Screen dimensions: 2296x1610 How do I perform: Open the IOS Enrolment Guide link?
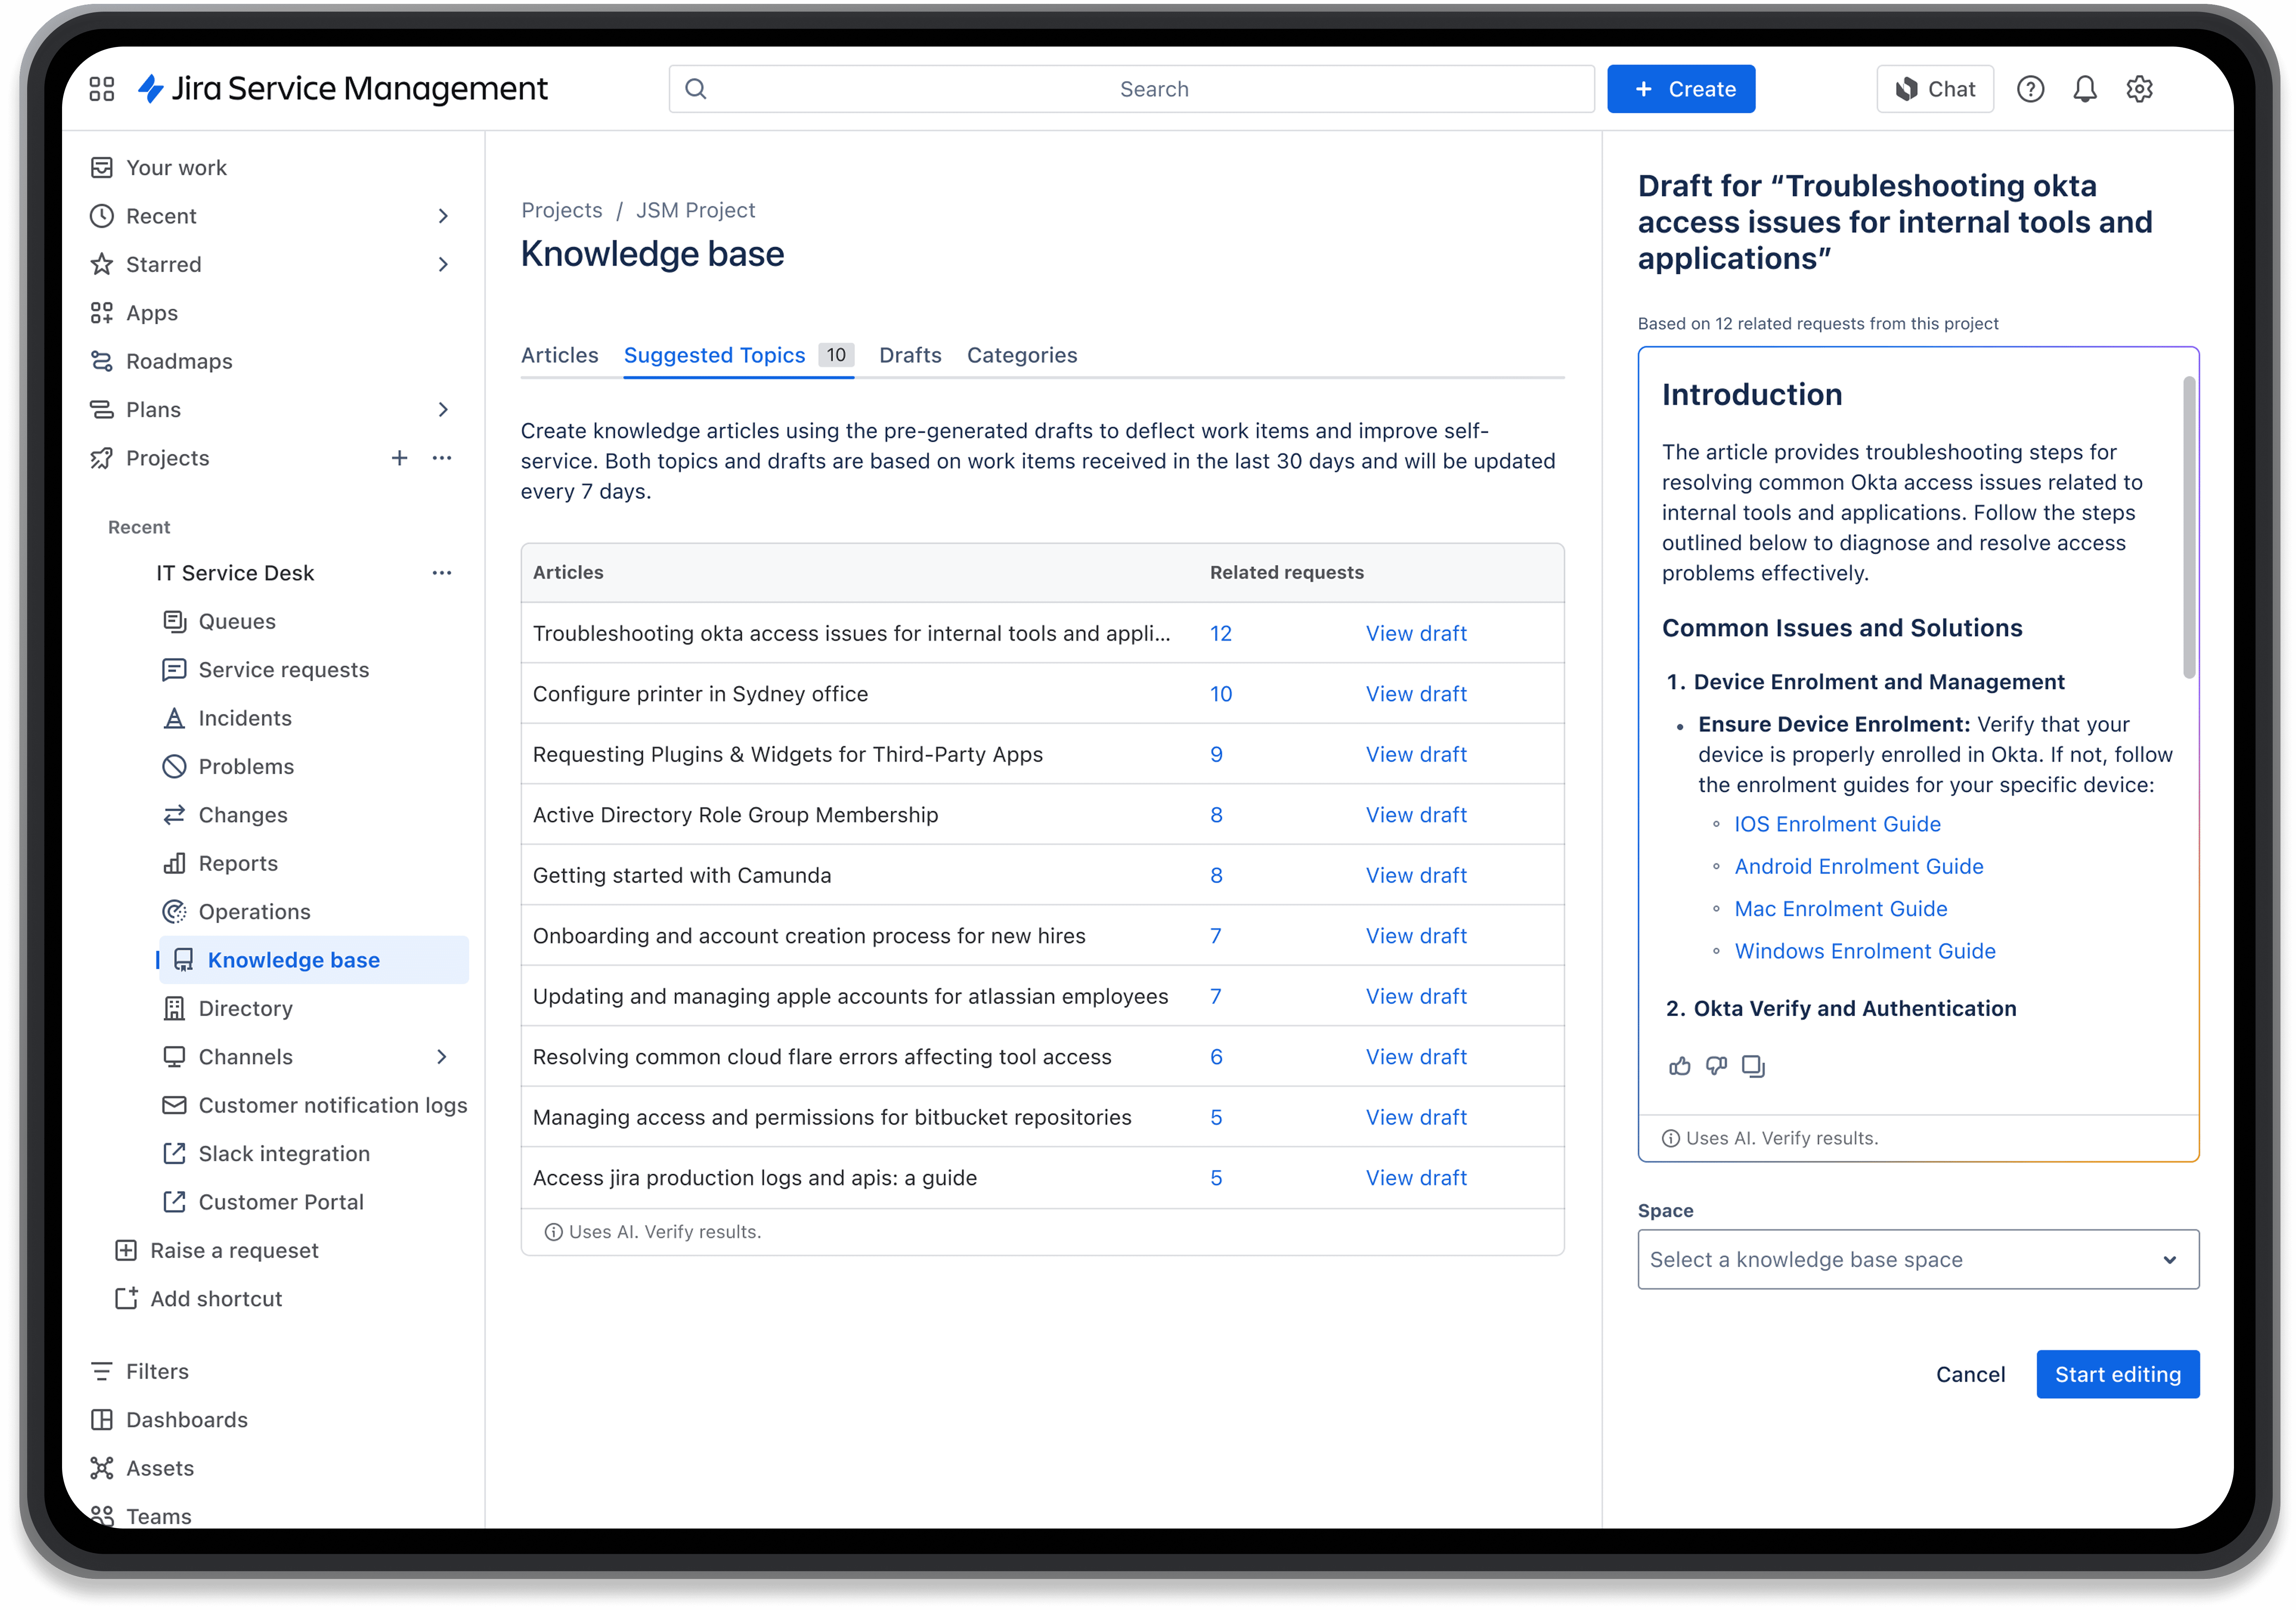click(1837, 824)
